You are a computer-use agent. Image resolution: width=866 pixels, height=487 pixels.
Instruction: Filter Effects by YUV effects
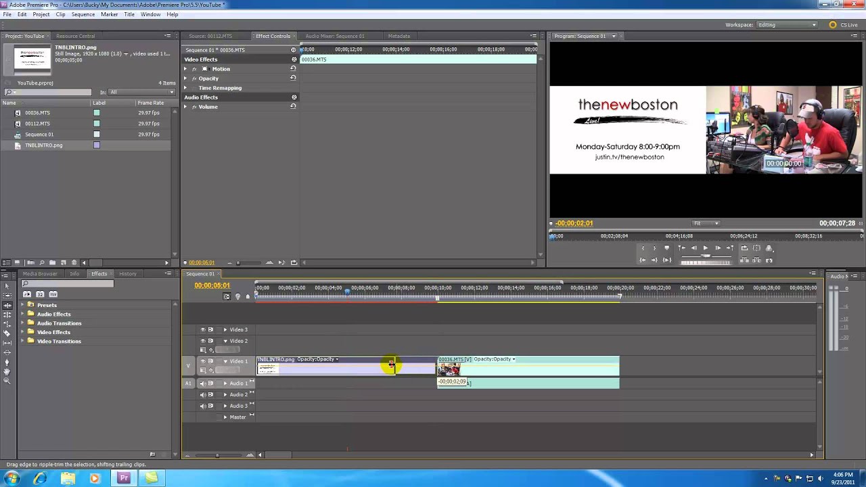(53, 294)
